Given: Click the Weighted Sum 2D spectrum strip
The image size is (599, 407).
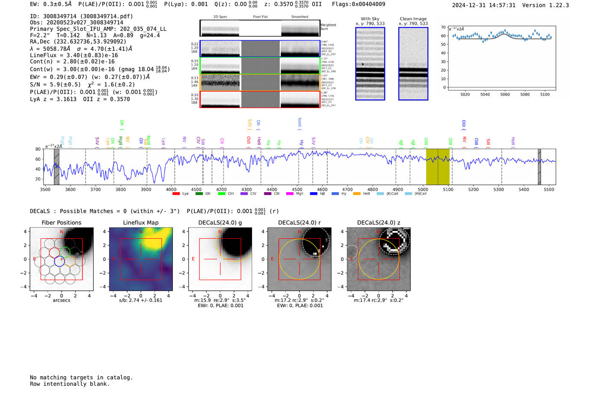Looking at the screenshot, I should coord(260,28).
